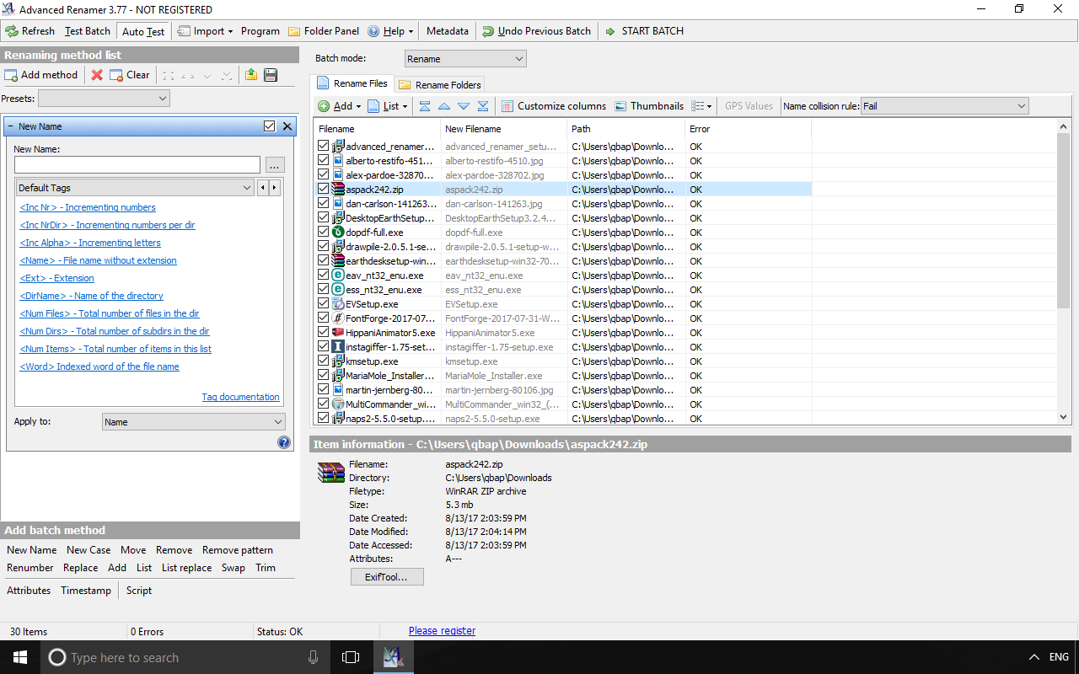Screen dimensions: 1079x674
Task: Open Customize columns
Action: click(554, 106)
